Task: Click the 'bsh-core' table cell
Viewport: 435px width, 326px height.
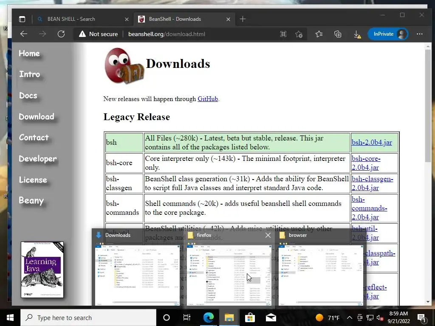Action: click(124, 163)
